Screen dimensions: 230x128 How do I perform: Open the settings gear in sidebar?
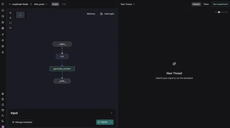pyautogui.click(x=3, y=94)
